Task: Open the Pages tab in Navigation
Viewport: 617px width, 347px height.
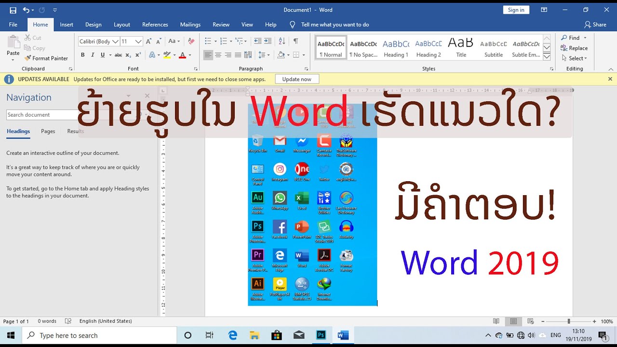Action: [x=48, y=131]
